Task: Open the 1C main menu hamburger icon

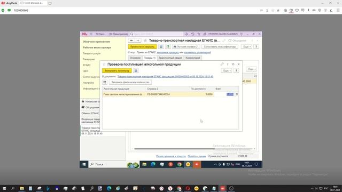Action: [x=91, y=34]
